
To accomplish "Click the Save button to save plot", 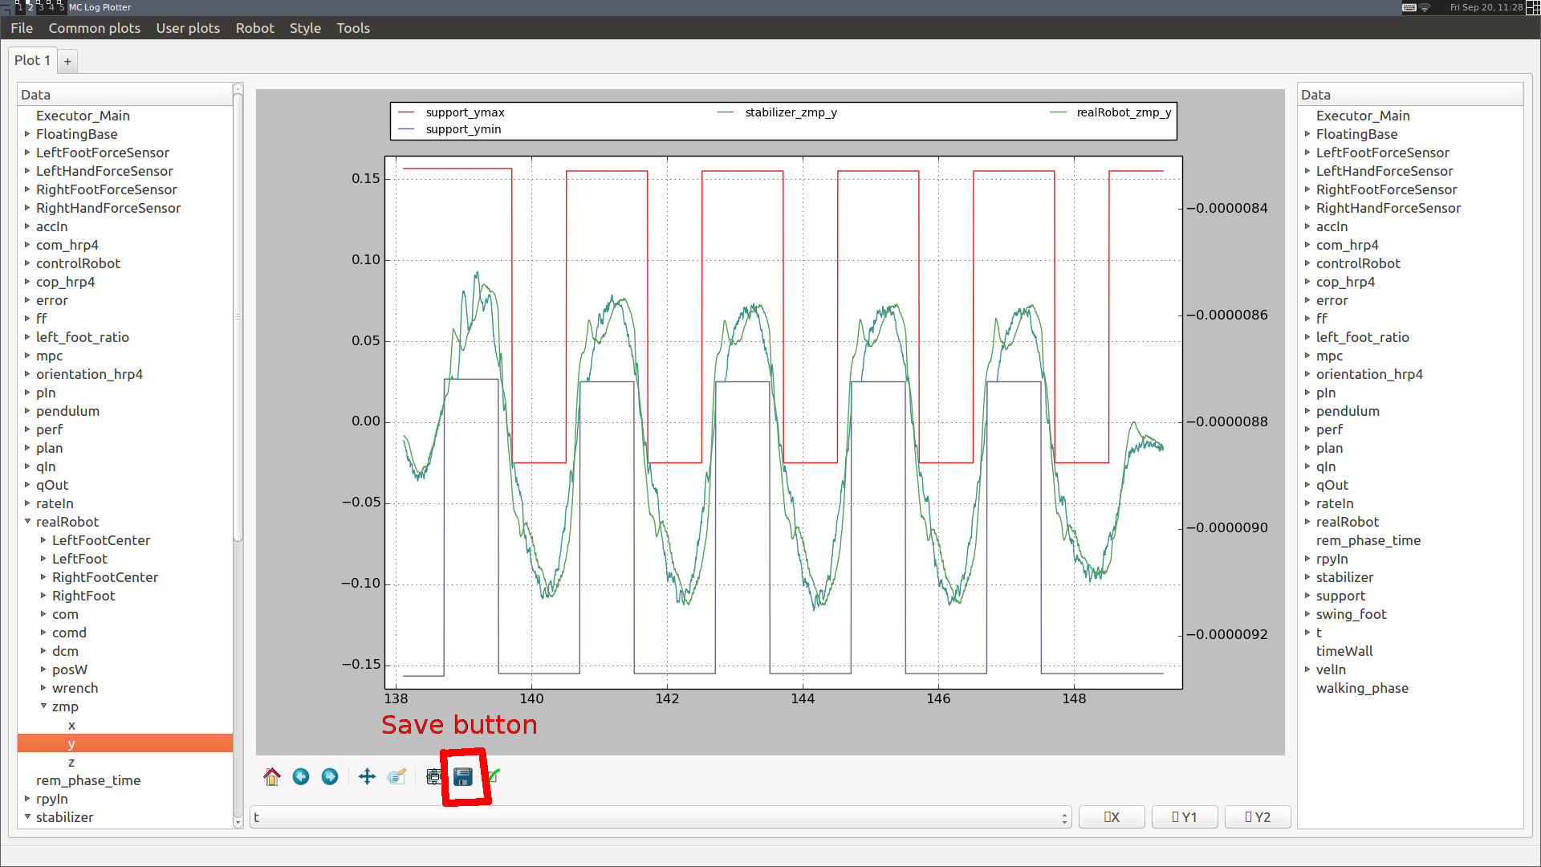I will [x=466, y=776].
